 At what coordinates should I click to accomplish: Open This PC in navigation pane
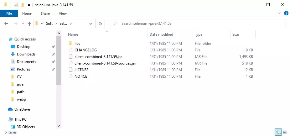click(20, 119)
